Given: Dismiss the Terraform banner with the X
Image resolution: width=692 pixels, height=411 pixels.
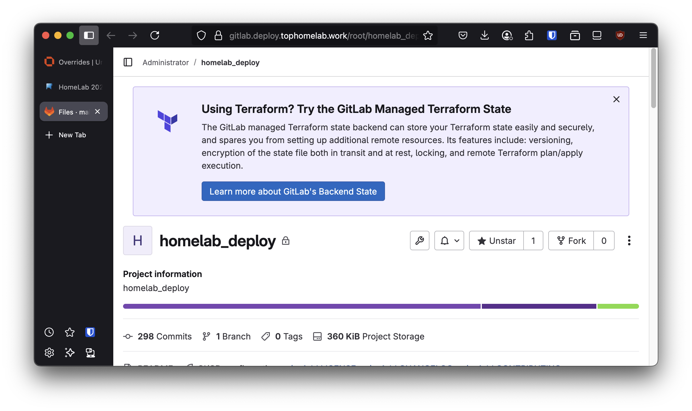Looking at the screenshot, I should [616, 99].
